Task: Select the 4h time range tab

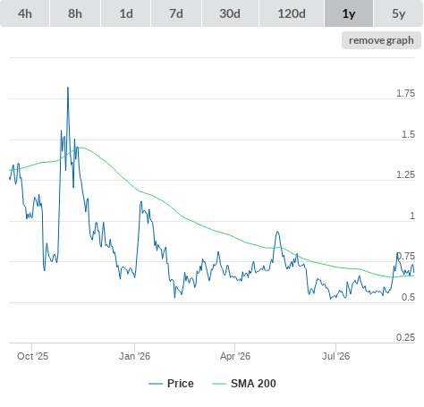Action: click(25, 13)
